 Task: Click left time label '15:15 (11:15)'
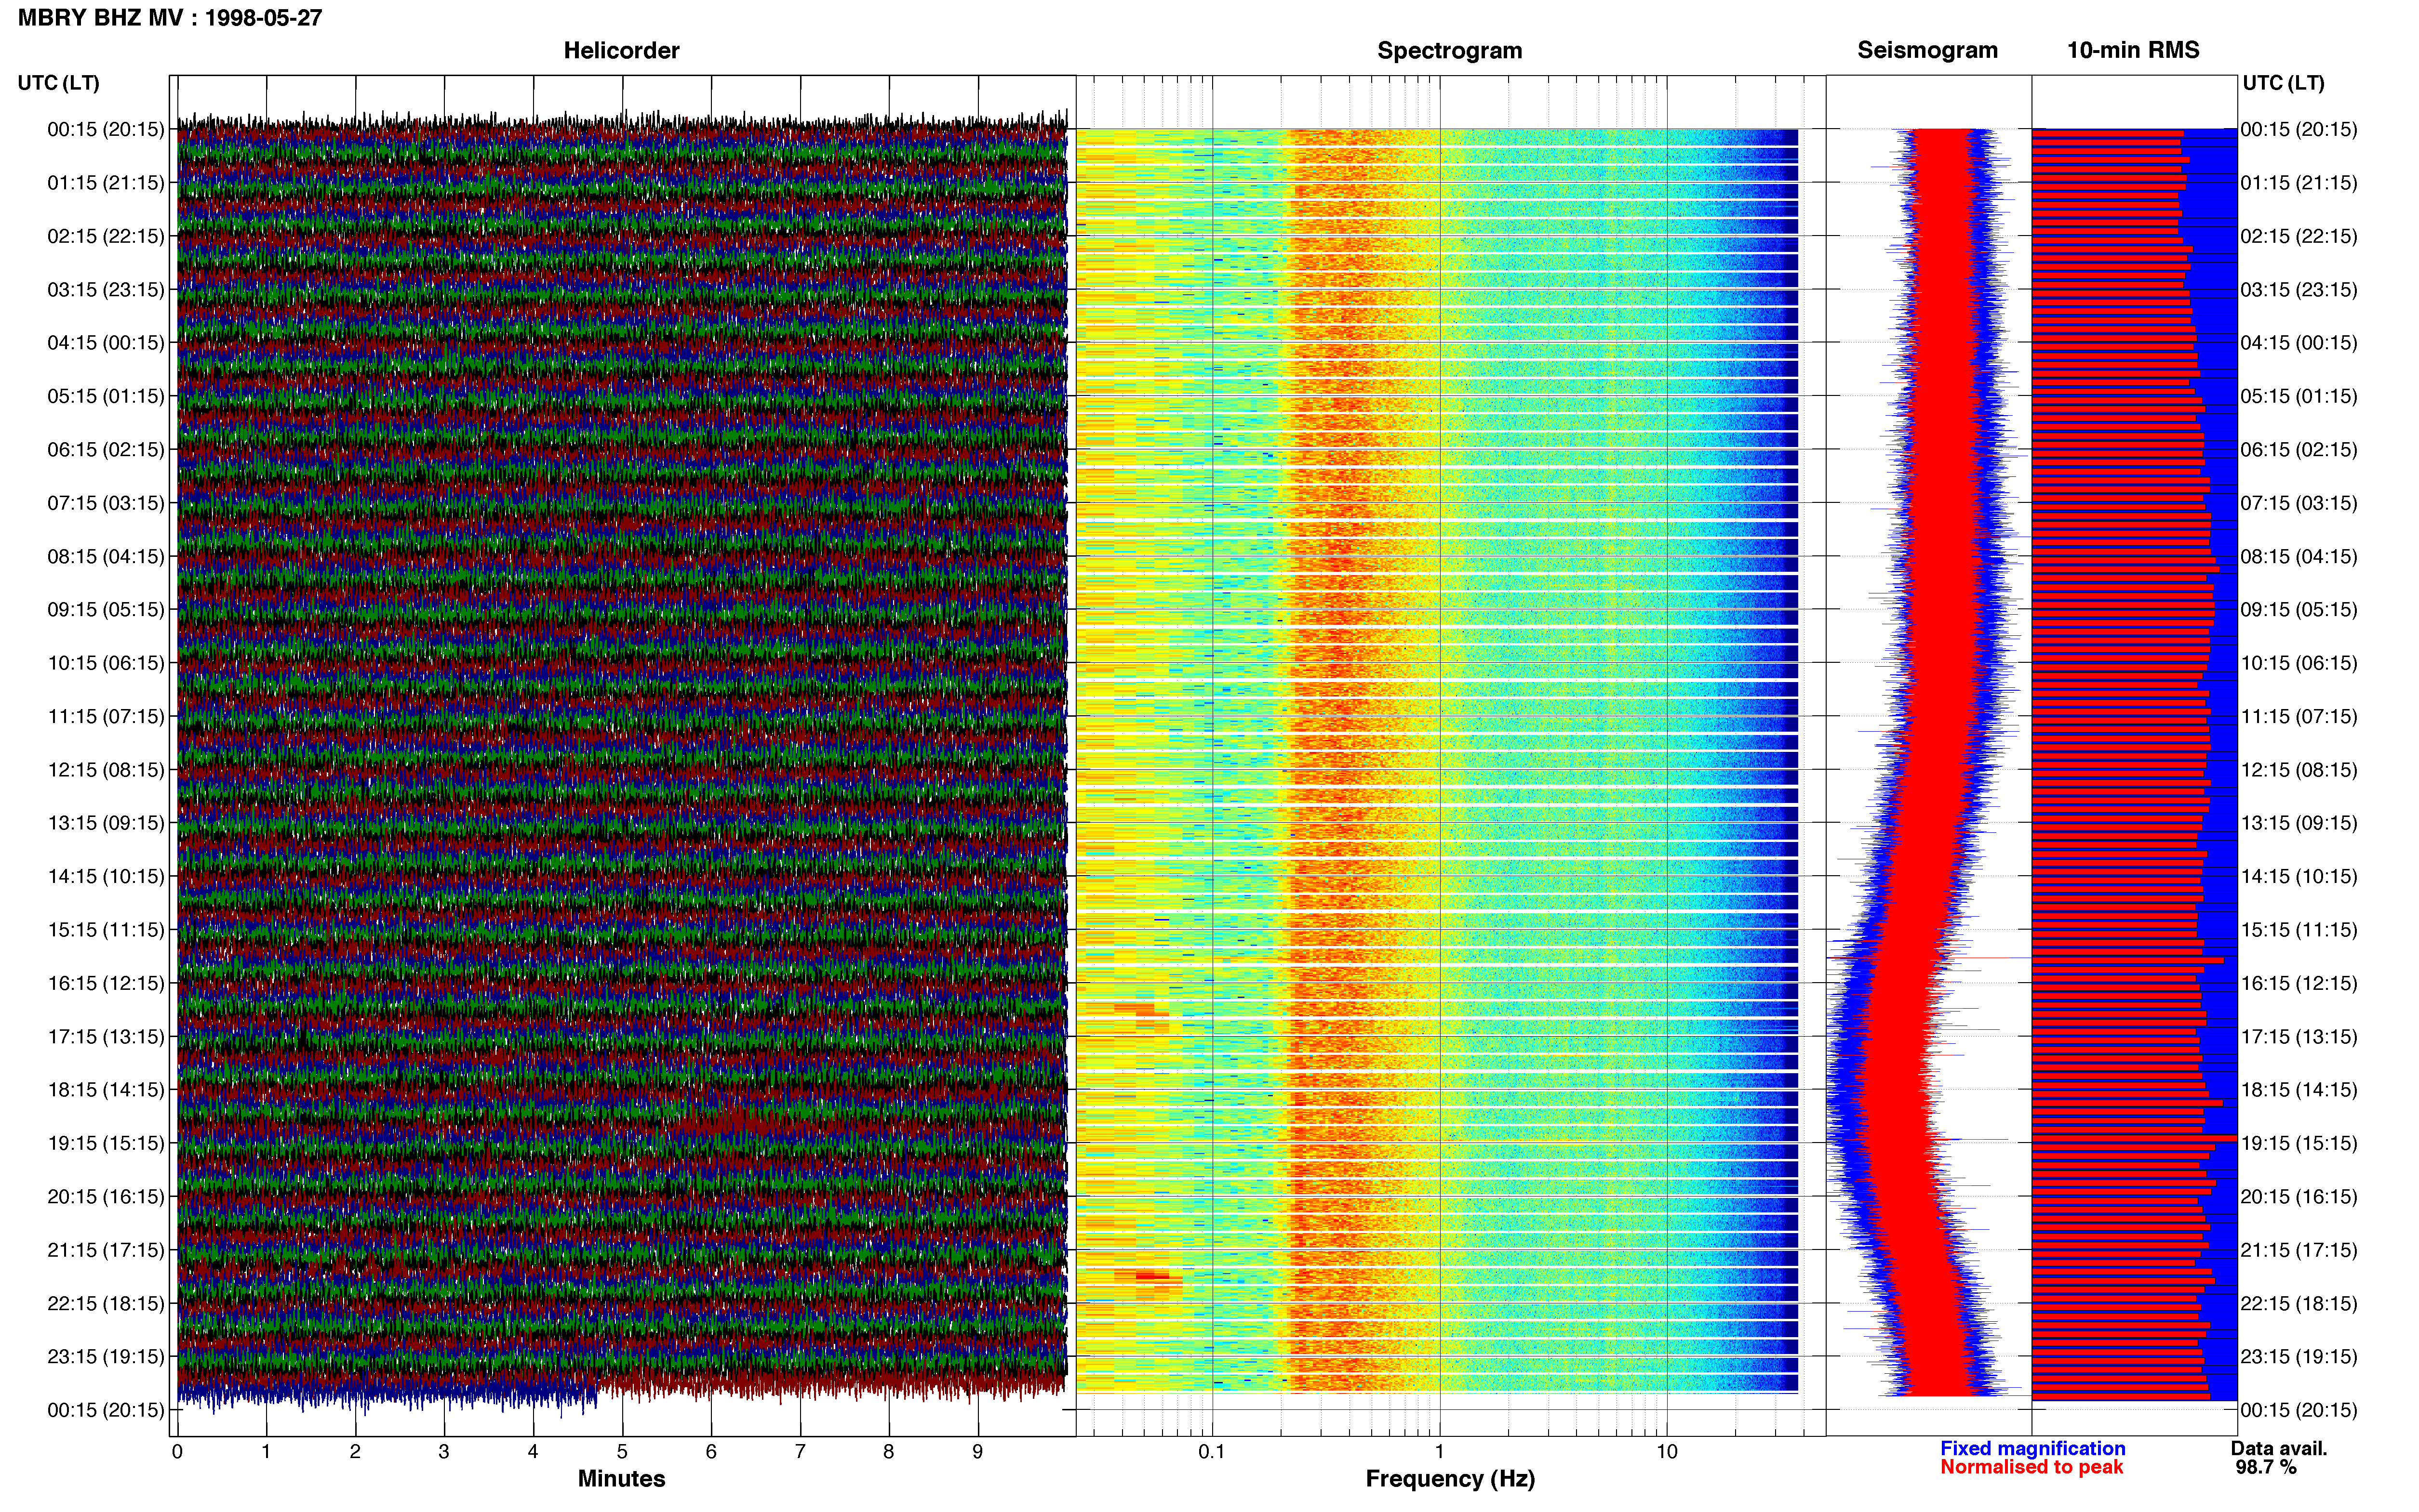click(106, 930)
